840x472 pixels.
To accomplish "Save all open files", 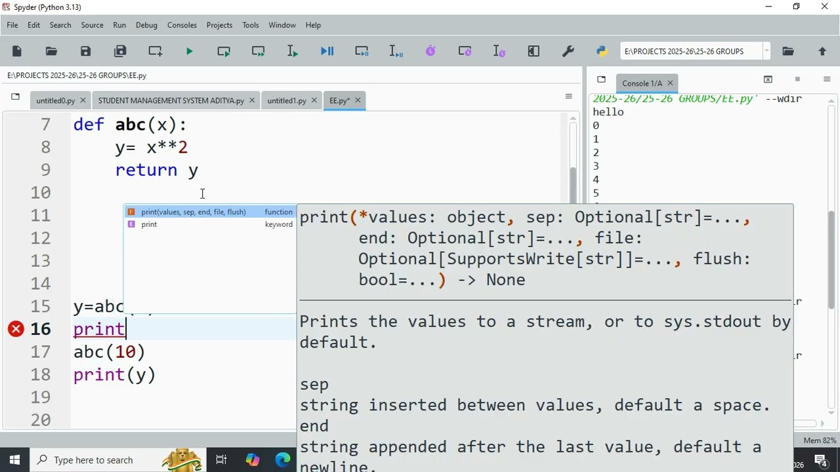I will 120,51.
